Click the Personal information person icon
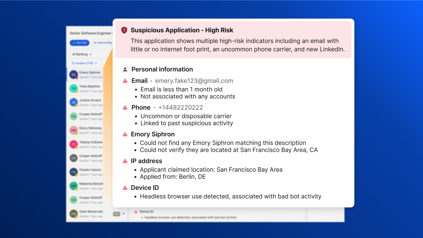This screenshot has width=423, height=238. click(125, 69)
